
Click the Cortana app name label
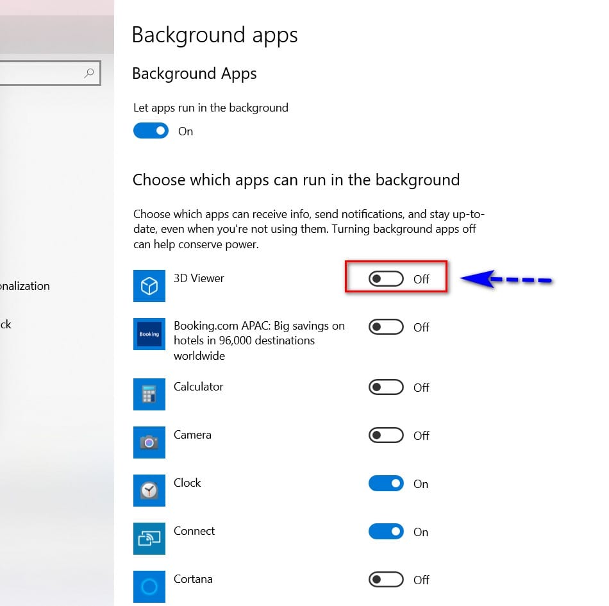pos(193,579)
